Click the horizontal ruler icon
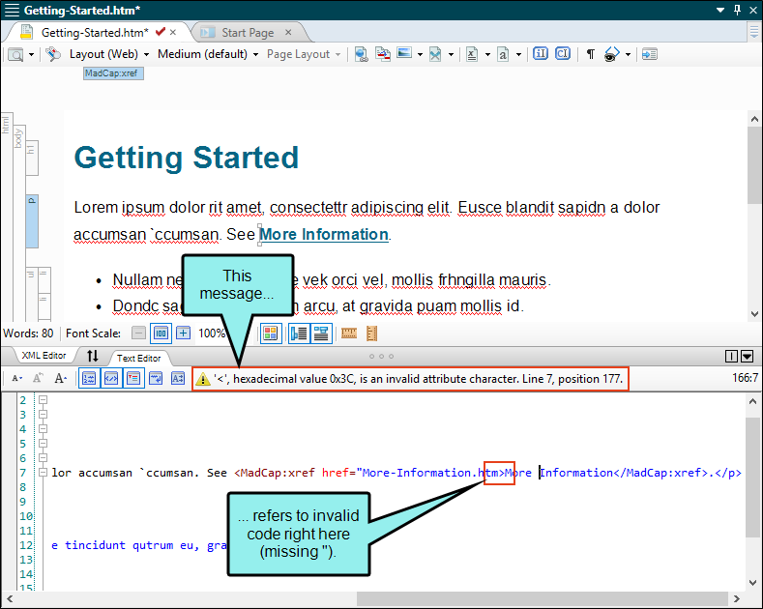This screenshot has height=609, width=763. 349,333
